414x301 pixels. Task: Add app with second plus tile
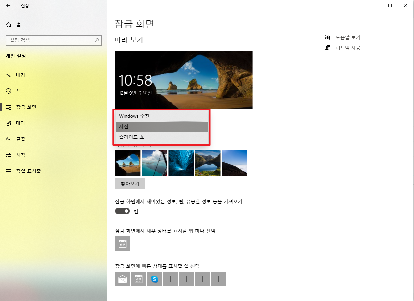click(x=186, y=279)
